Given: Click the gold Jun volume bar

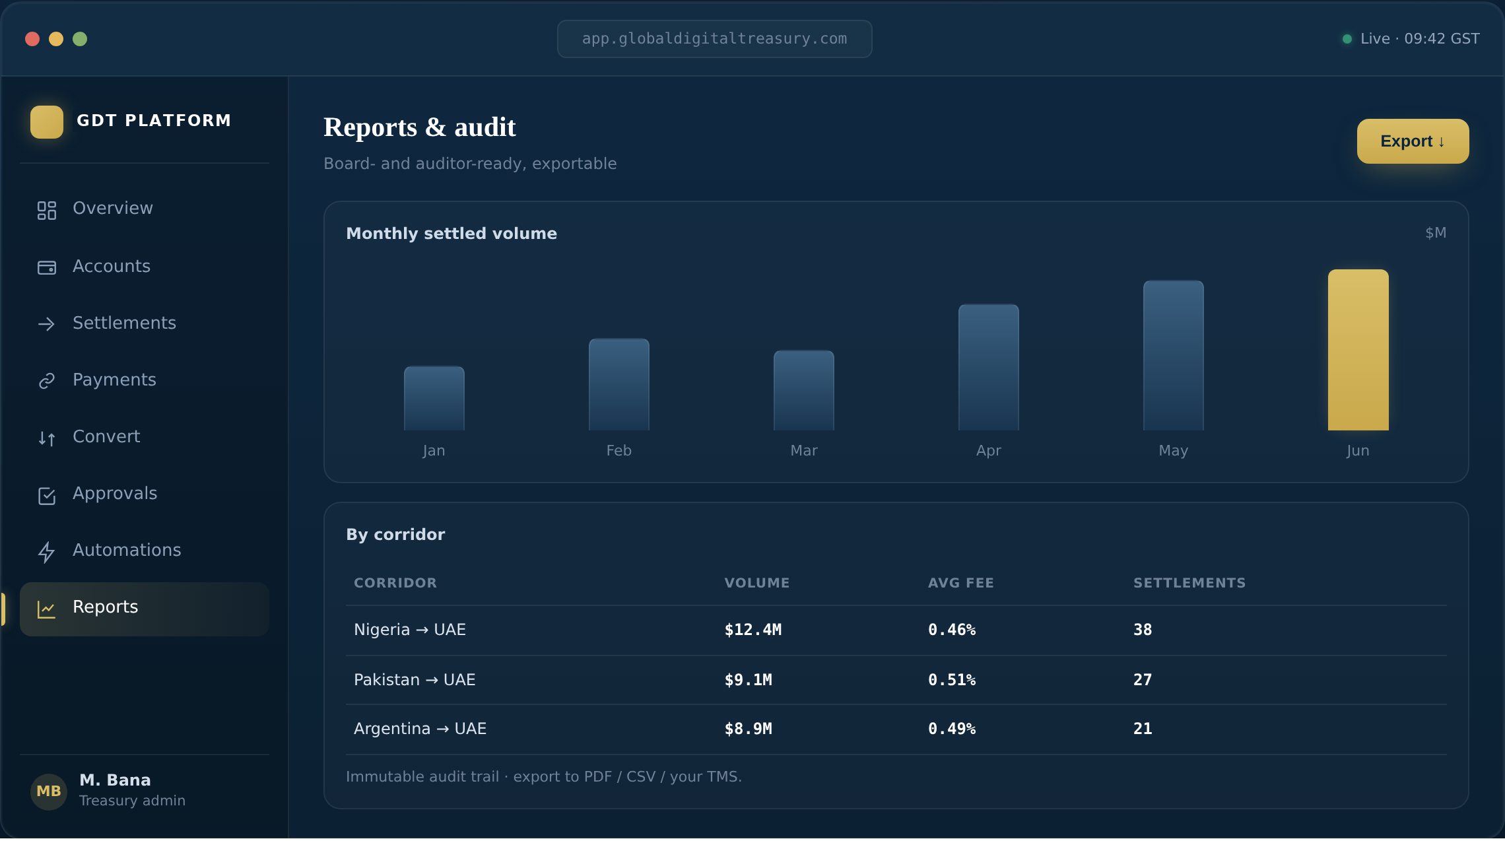Looking at the screenshot, I should [1358, 350].
